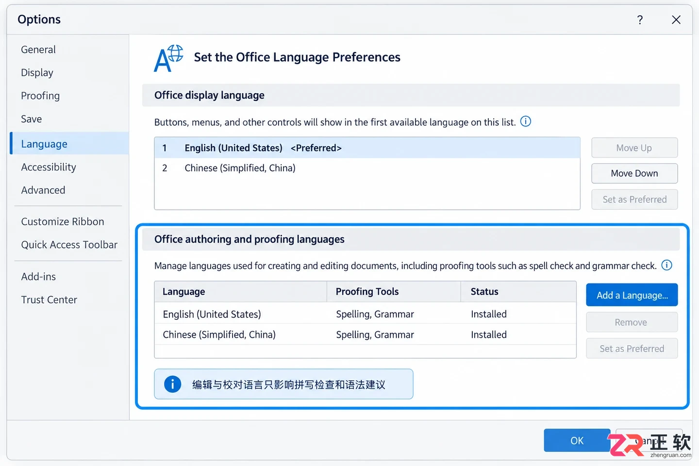699x466 pixels.
Task: Click the help question mark in title bar
Action: point(640,20)
